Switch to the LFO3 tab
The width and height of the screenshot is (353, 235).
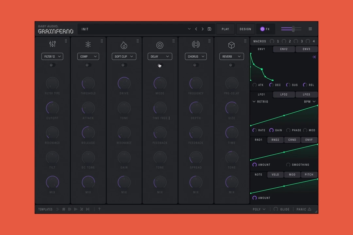pyautogui.click(x=306, y=94)
